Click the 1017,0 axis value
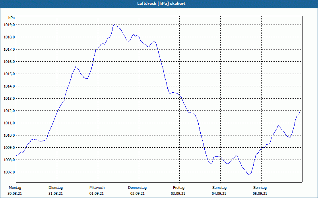Image resolution: width=318 pixels, height=198 pixels. [9, 49]
